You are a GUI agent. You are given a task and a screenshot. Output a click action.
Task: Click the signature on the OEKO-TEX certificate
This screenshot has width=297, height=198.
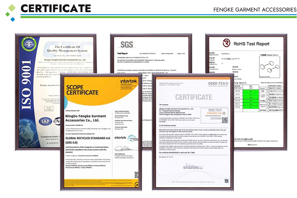point(190,165)
